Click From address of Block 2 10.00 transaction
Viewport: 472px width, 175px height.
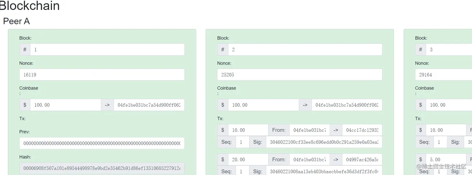tap(309, 130)
